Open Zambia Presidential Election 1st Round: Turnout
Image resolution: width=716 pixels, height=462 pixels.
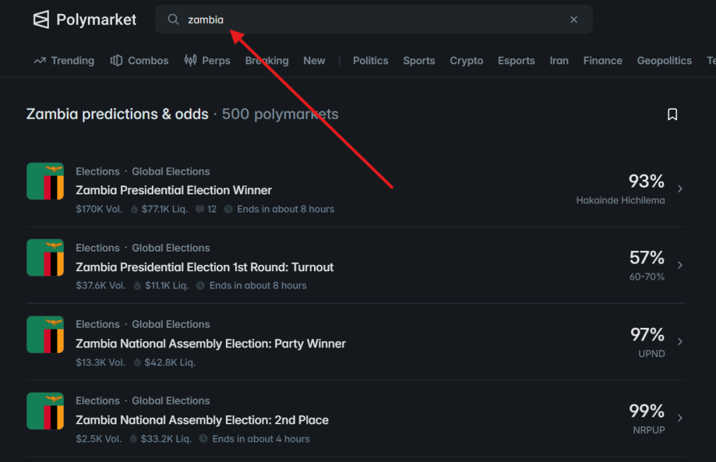[x=205, y=267]
